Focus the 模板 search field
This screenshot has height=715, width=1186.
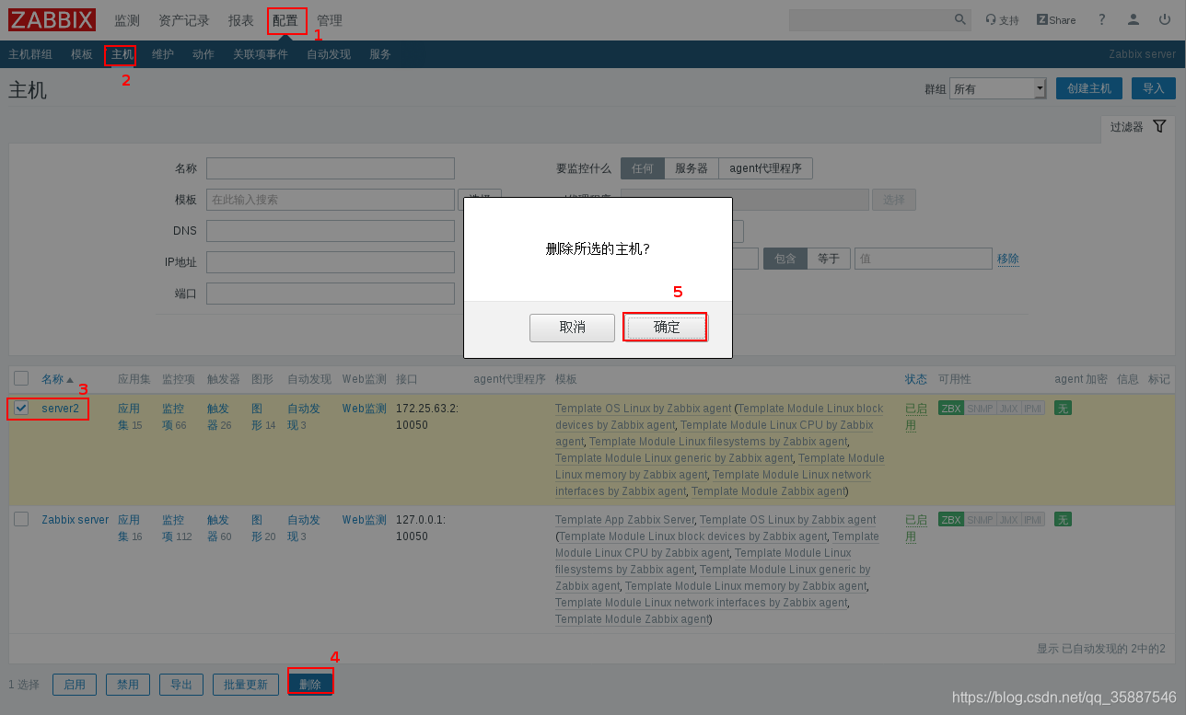[x=331, y=200]
